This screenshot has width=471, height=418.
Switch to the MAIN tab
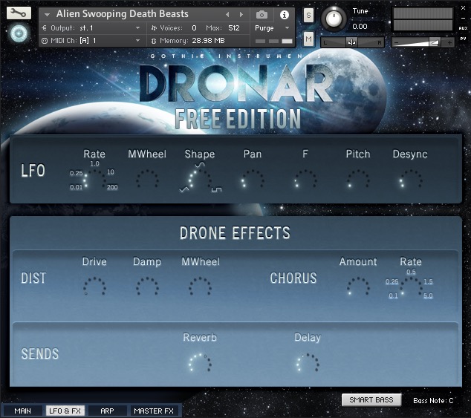22,411
